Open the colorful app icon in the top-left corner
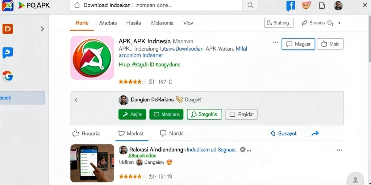This screenshot has width=371, height=185. 8,6
